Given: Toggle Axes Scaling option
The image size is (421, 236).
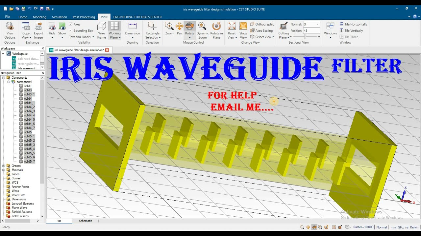Looking at the screenshot, I should [x=261, y=30].
